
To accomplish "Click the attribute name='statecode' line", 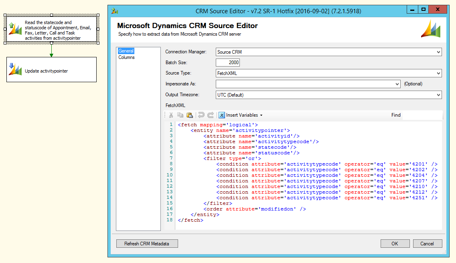I will click(250, 148).
